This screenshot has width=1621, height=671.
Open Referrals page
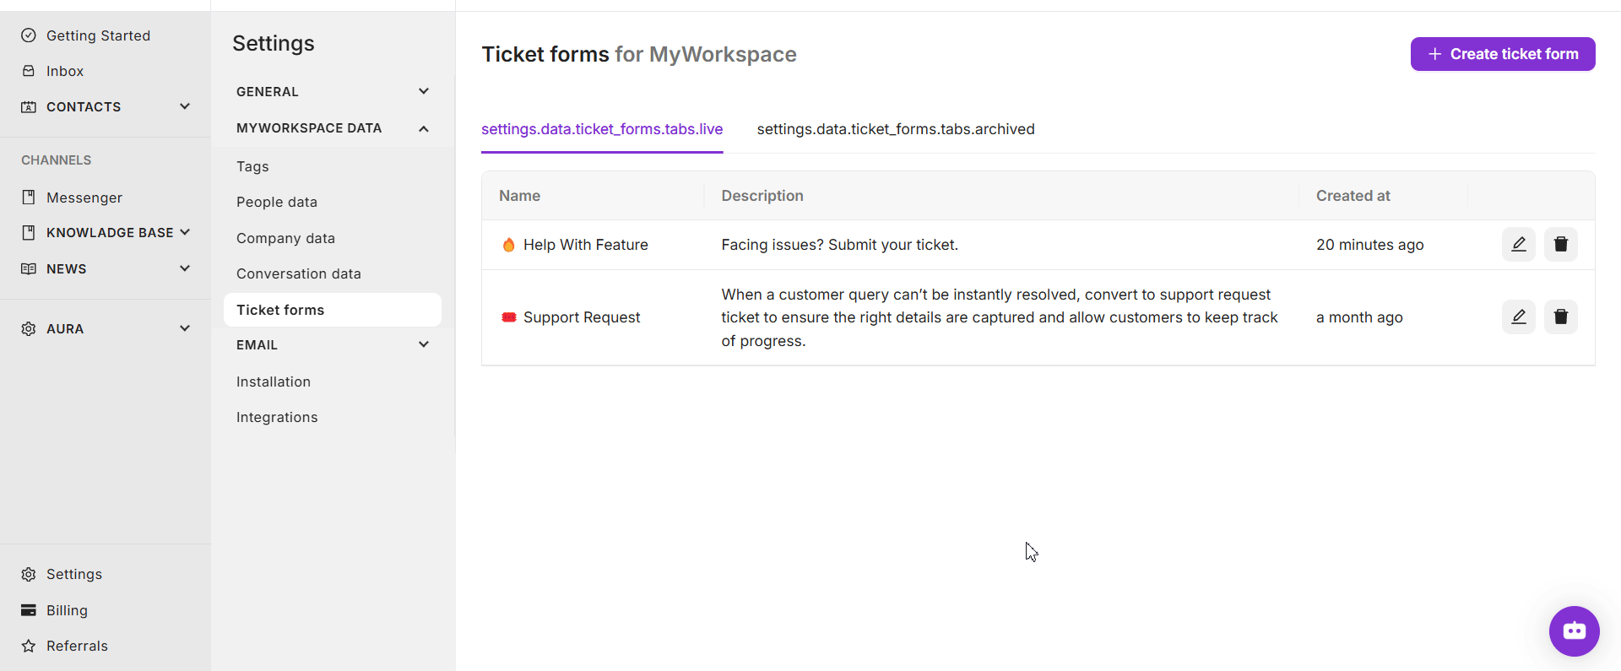pos(77,646)
